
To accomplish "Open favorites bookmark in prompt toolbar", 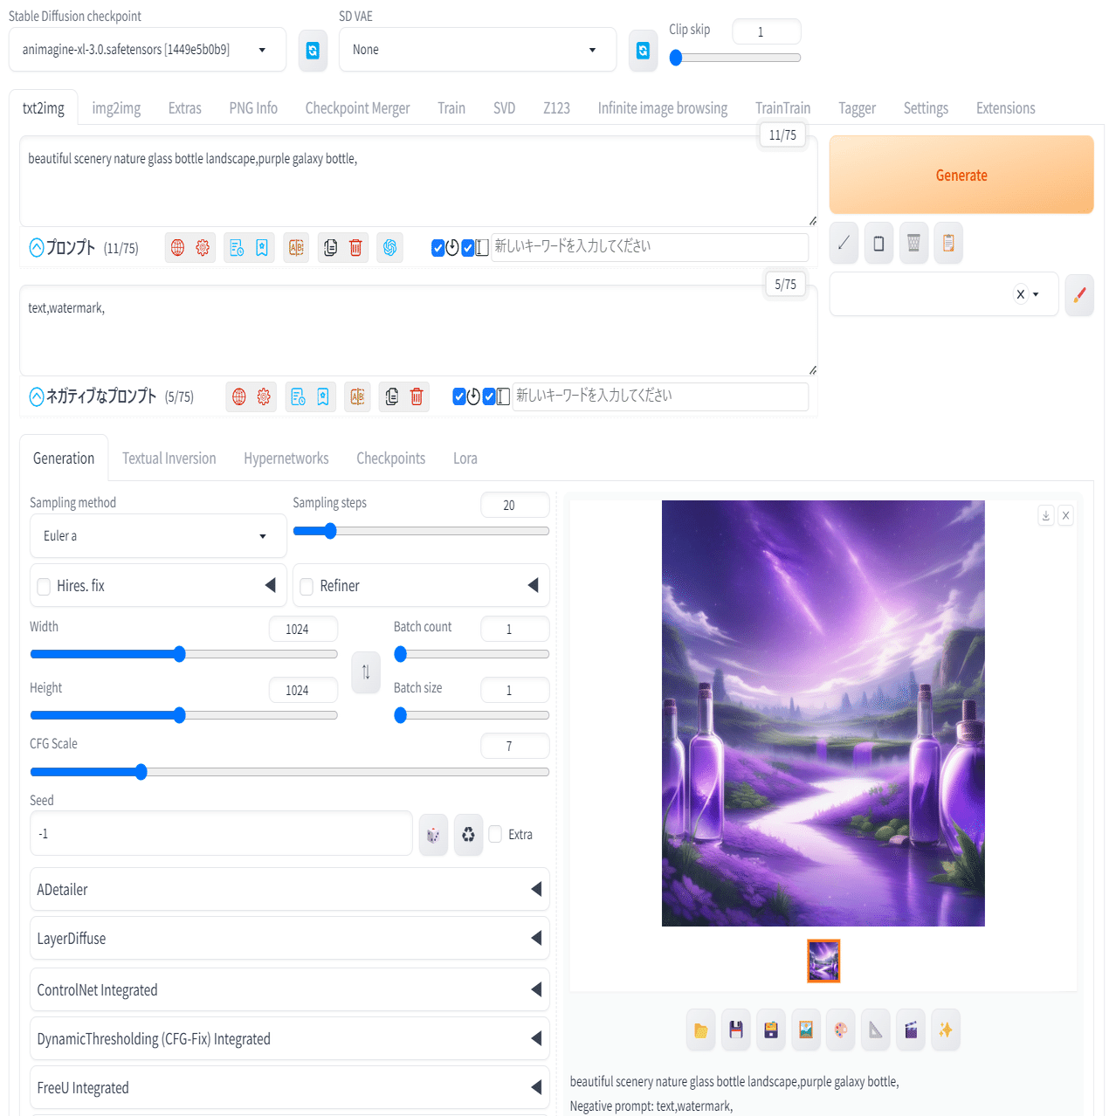I will point(262,248).
